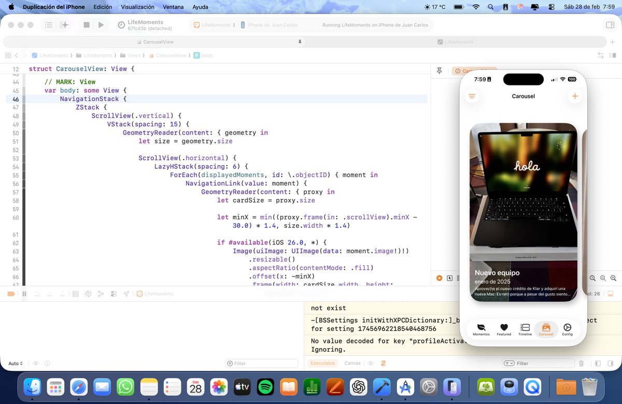The width and height of the screenshot is (622, 404).
Task: Open LifeMoments folder in jump bar
Action: pyautogui.click(x=94, y=55)
